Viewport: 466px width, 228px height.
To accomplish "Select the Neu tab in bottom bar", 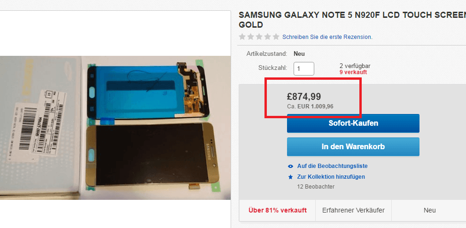I will (x=429, y=211).
